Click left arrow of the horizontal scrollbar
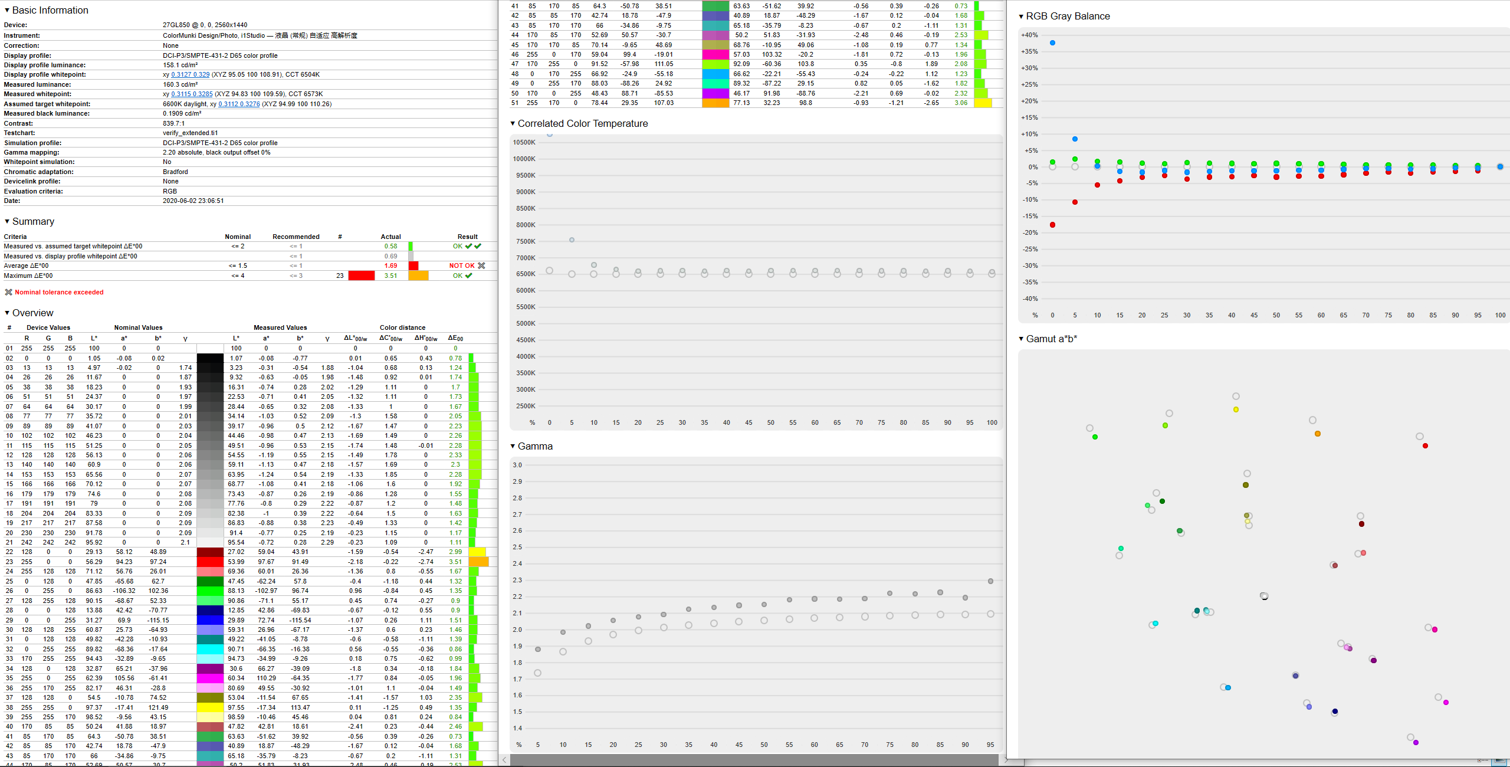 click(504, 760)
